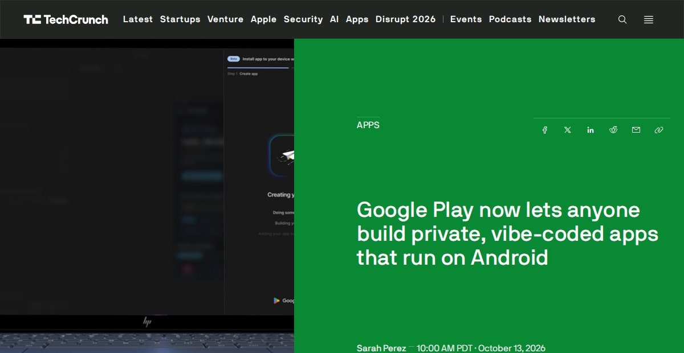
Task: Open the Podcasts nav link
Action: point(510,19)
